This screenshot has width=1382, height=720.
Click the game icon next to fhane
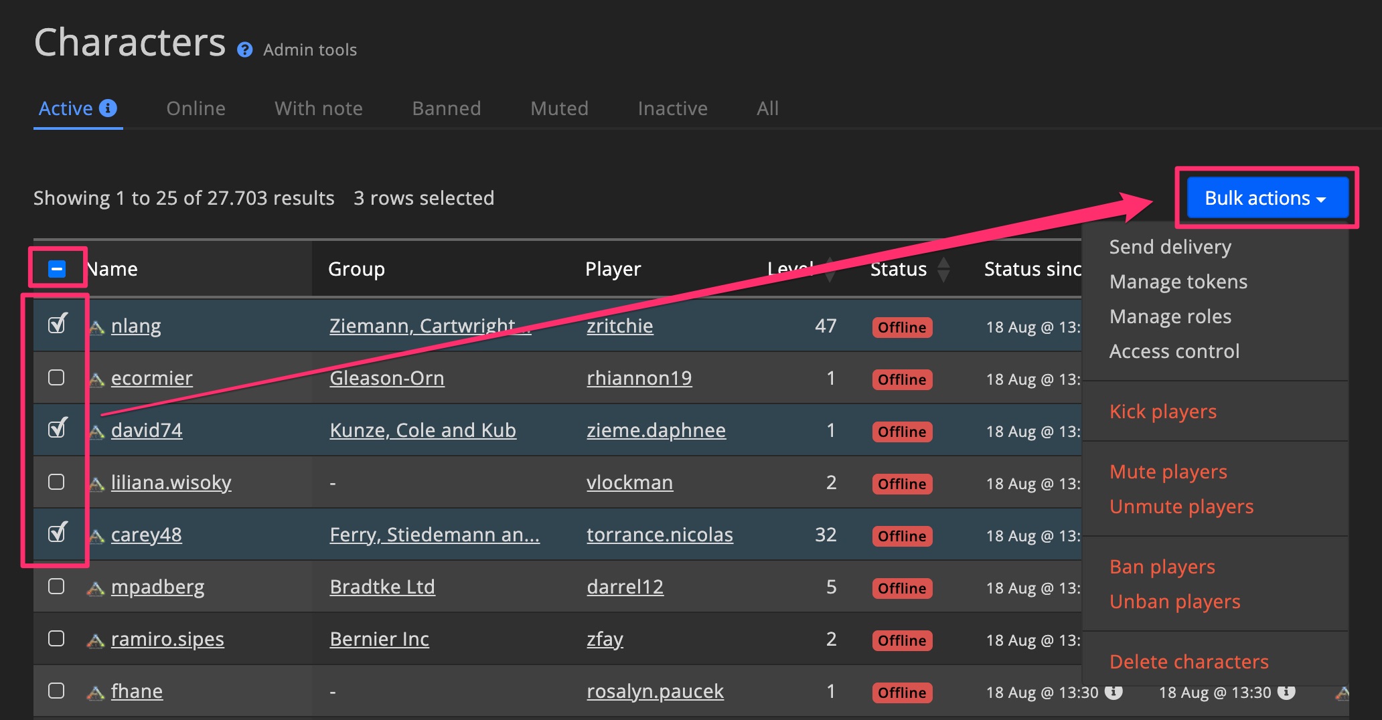tap(94, 691)
